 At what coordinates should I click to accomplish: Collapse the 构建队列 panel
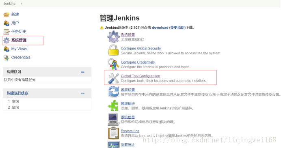[82, 72]
